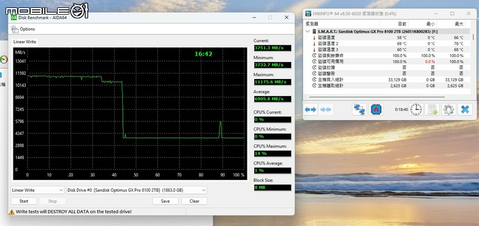Click the AIDA64 title bar icon

click(14, 17)
